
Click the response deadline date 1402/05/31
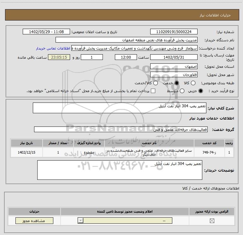coord(174,57)
